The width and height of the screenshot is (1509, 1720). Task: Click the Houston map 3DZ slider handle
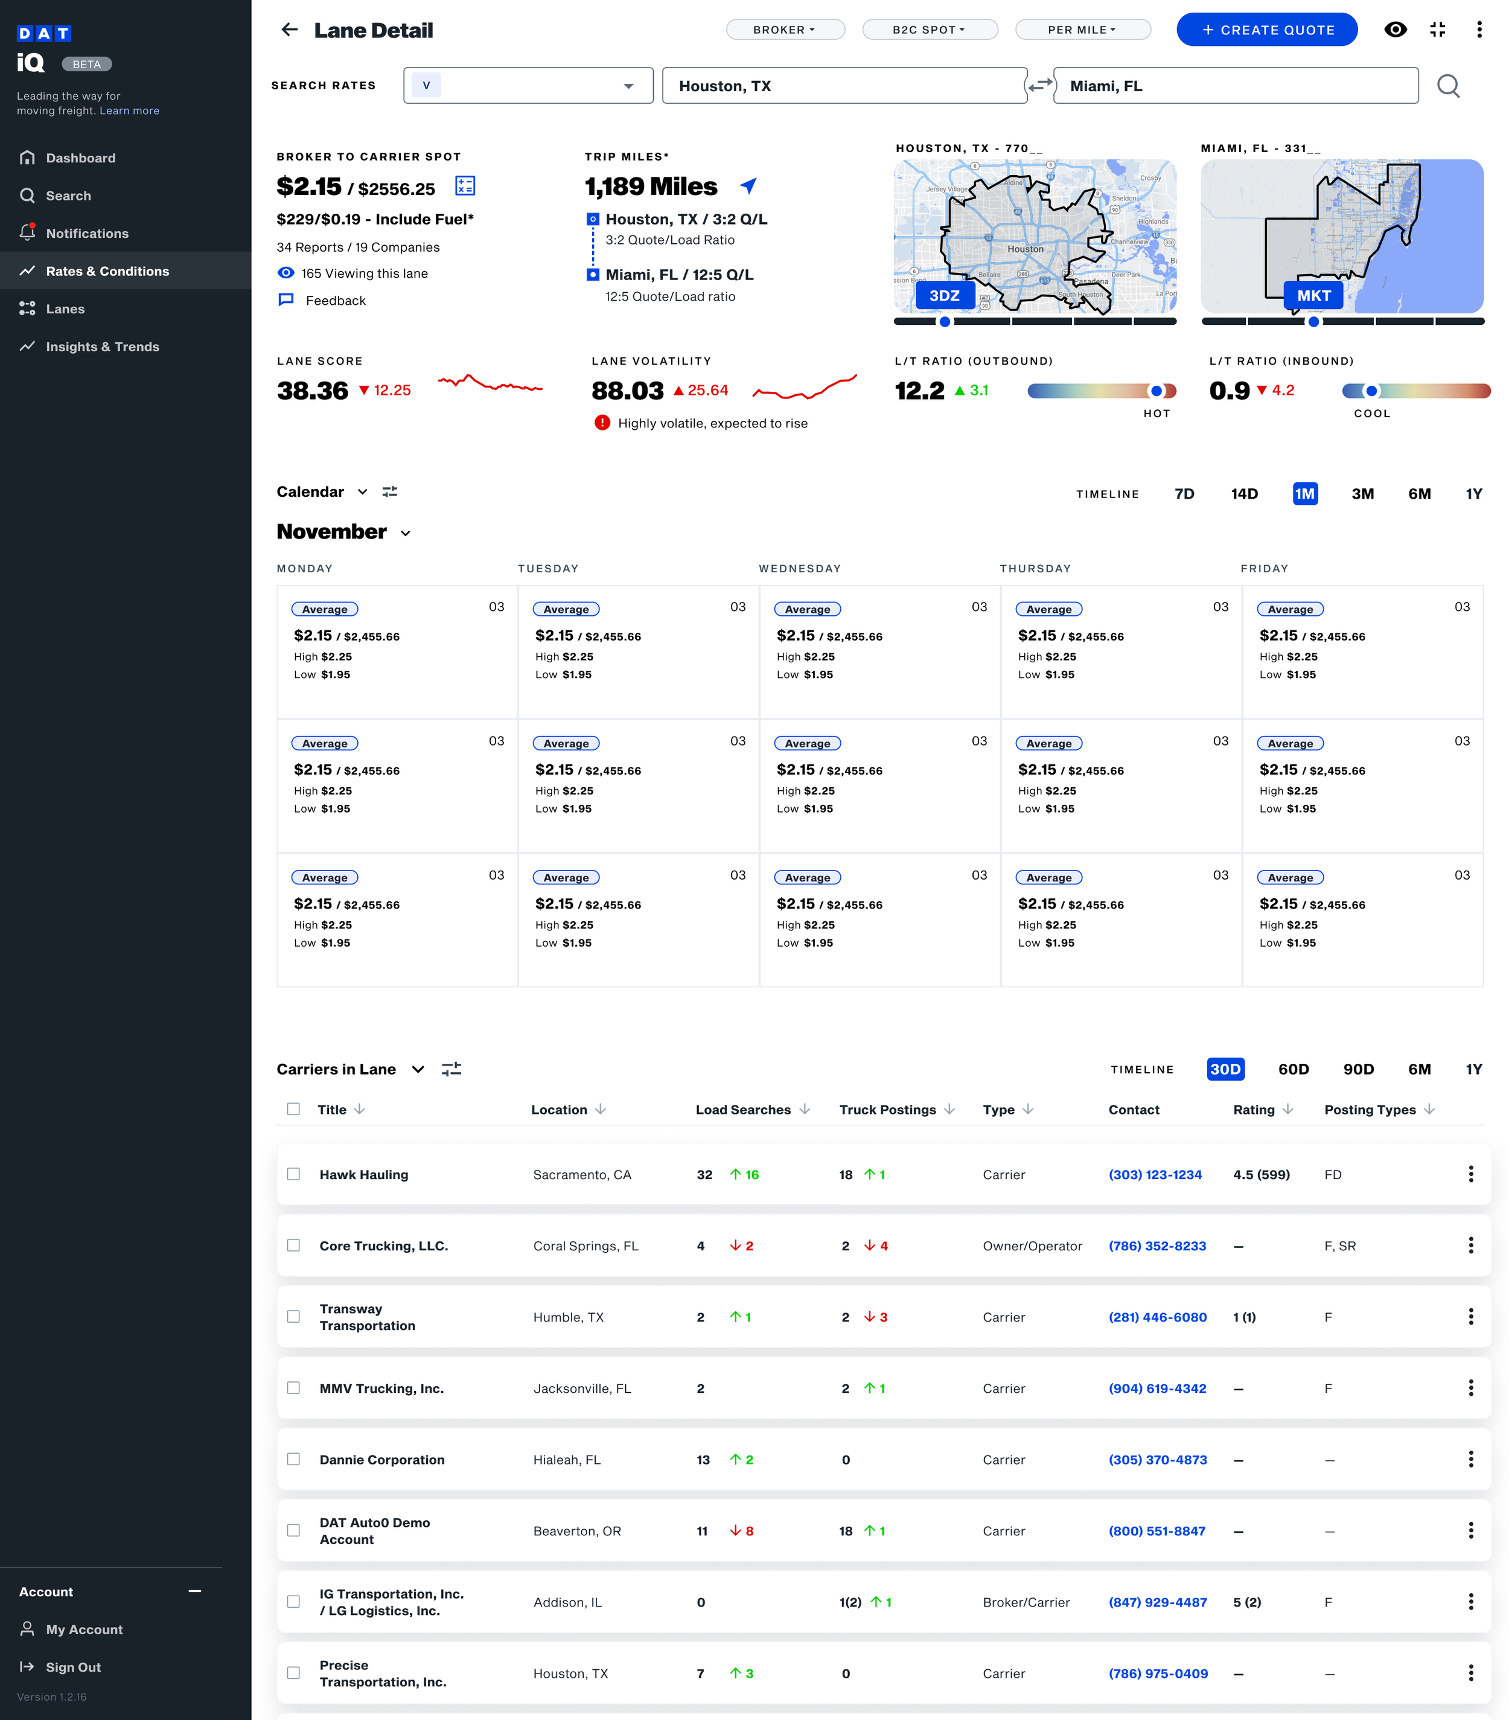pyautogui.click(x=945, y=321)
